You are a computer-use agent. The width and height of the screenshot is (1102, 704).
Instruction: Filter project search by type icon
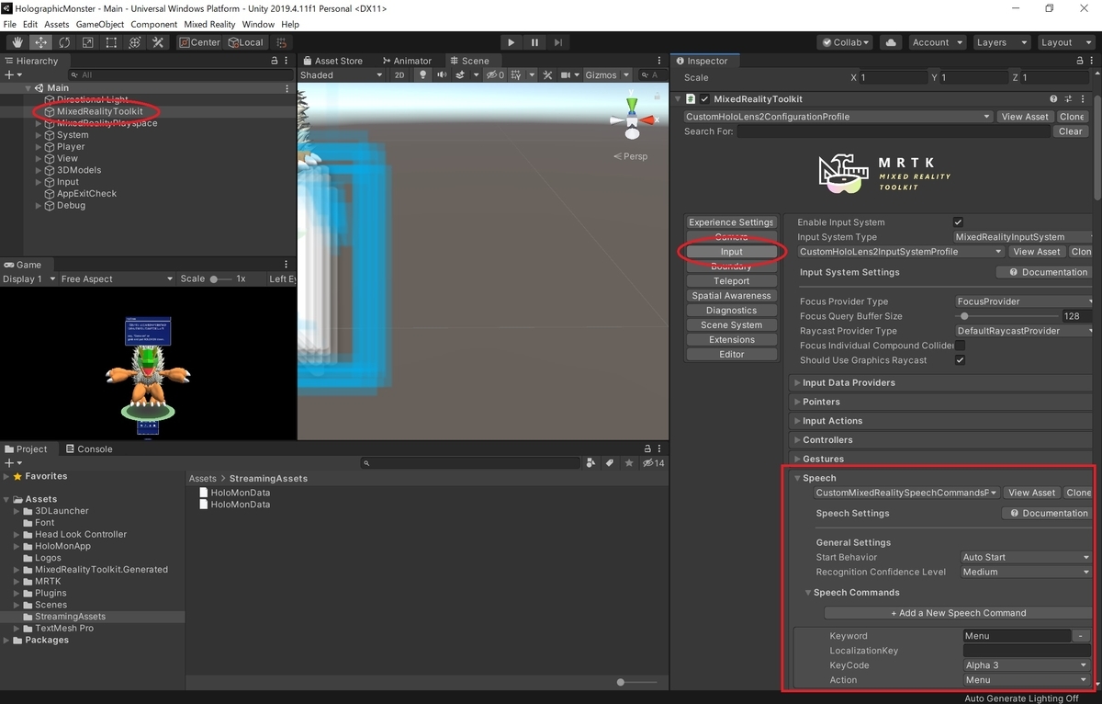(x=590, y=463)
